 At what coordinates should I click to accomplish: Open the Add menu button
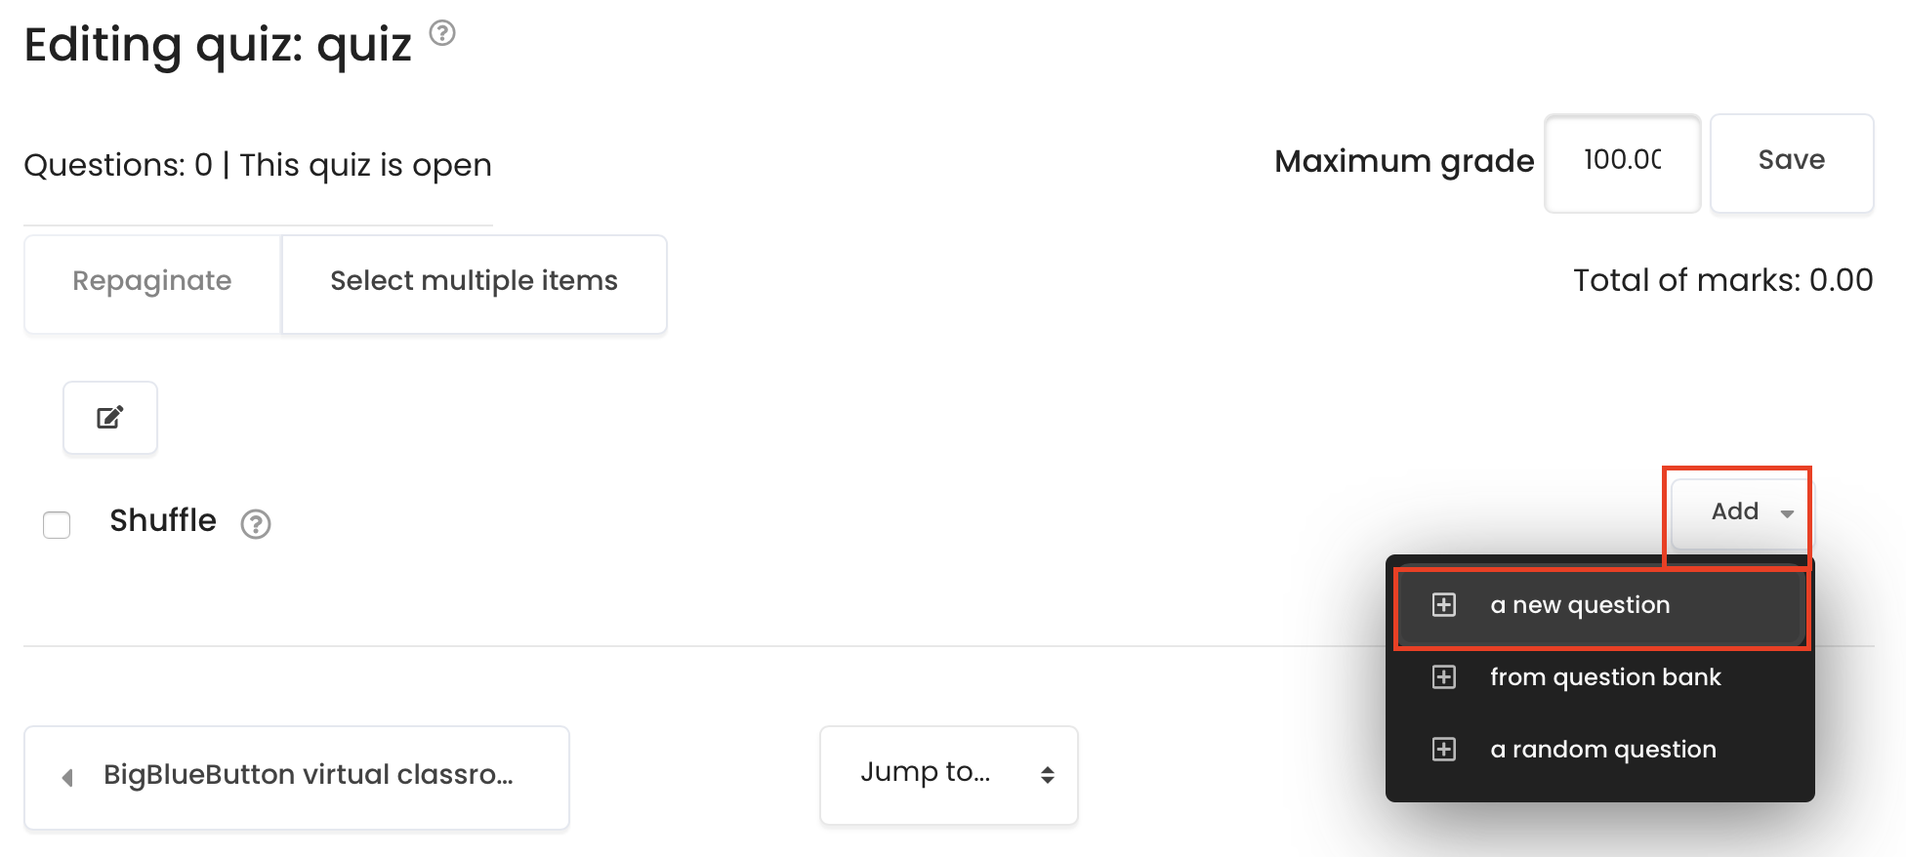(x=1740, y=512)
